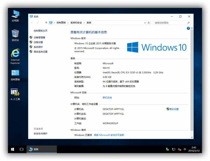Open Task View on the taskbar

pyautogui.click(x=22, y=149)
